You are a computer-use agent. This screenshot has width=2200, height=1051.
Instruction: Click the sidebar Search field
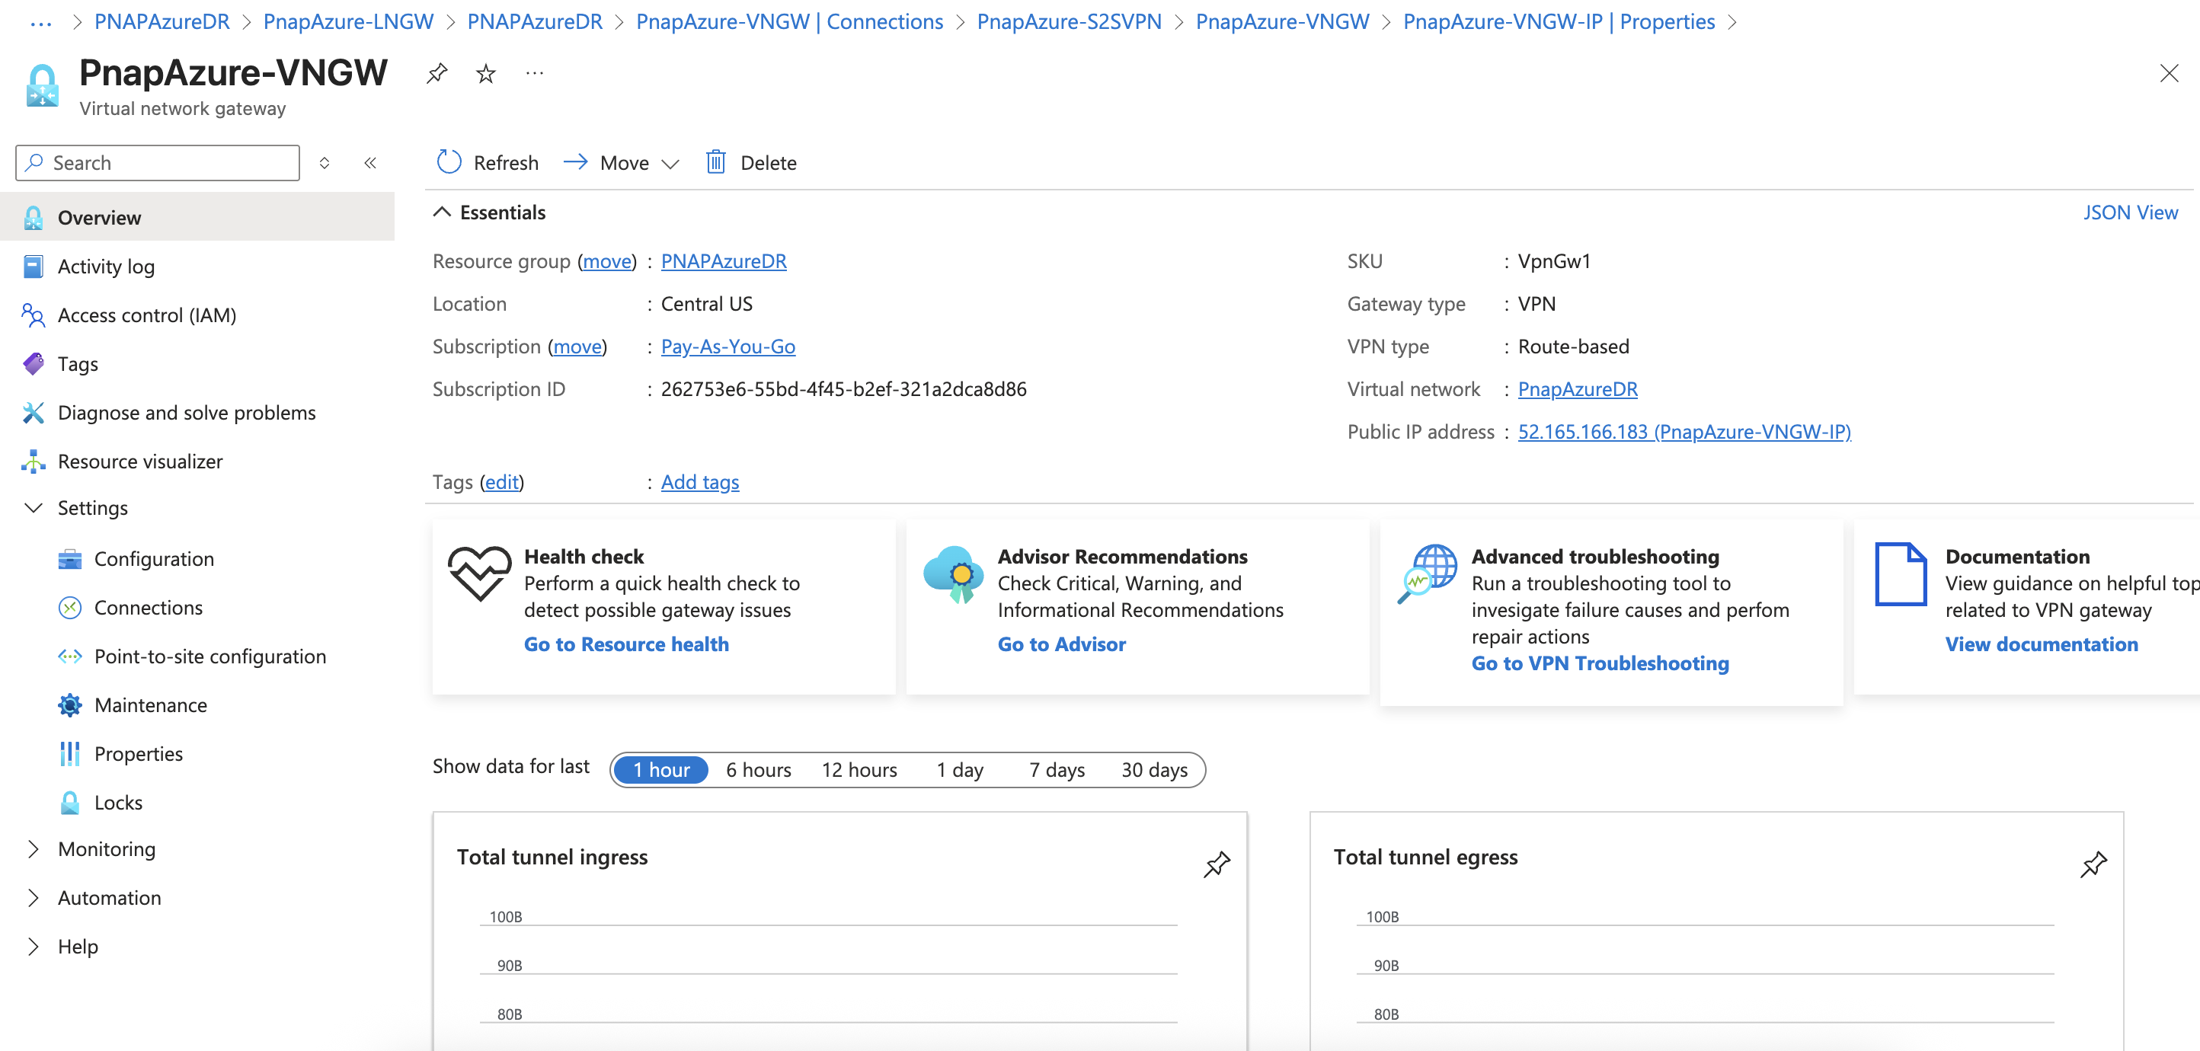(x=158, y=163)
